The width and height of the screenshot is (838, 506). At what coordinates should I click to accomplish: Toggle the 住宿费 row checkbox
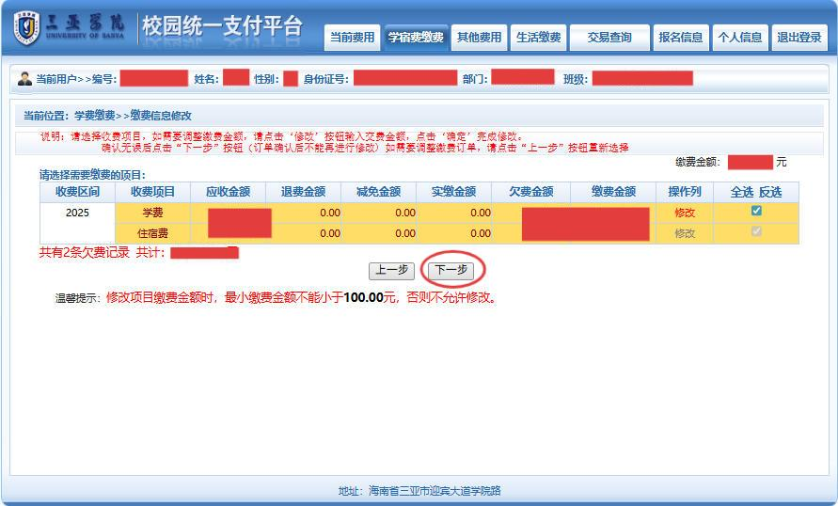point(756,232)
